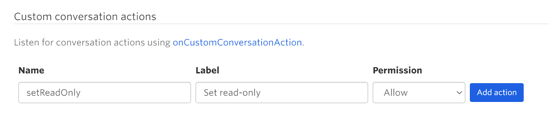The width and height of the screenshot is (552, 128).
Task: Click the word 'action' on blue button
Action: (x=505, y=93)
